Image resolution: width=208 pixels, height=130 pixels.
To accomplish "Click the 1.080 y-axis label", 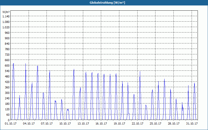I will (x=6, y=22).
